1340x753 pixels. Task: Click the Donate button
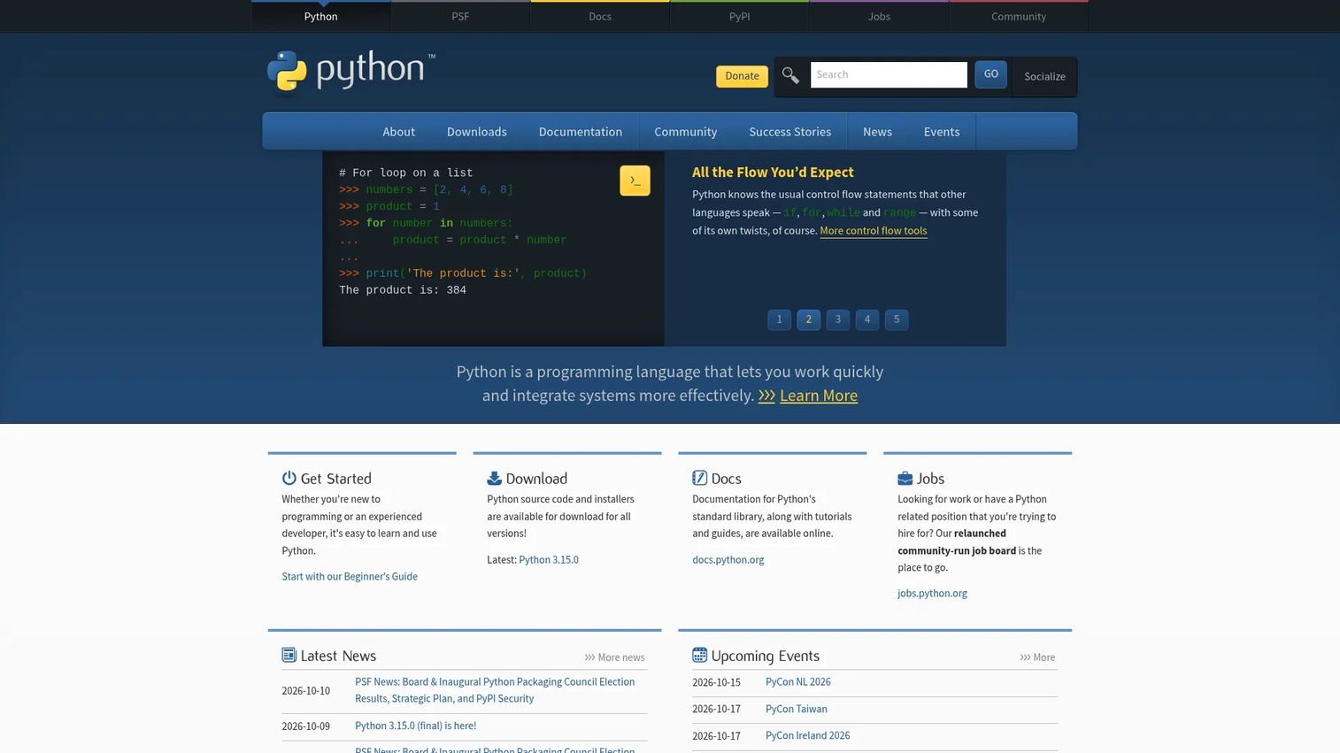pyautogui.click(x=742, y=76)
